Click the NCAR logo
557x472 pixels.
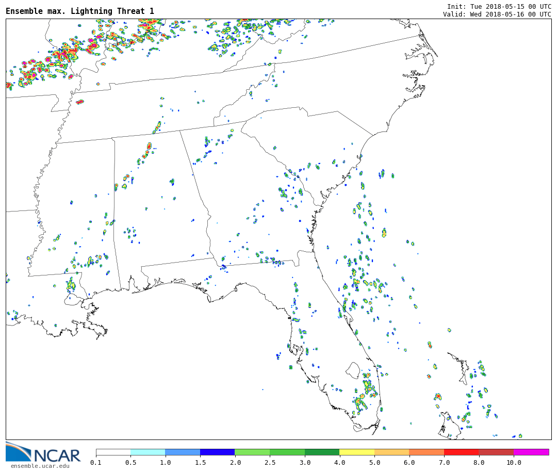pos(43,452)
